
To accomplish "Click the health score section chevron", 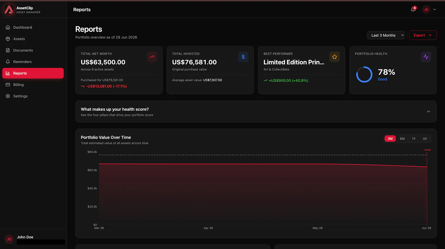I will [x=429, y=111].
